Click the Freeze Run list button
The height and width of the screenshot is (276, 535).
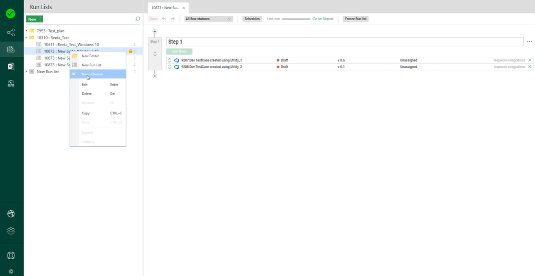point(356,19)
